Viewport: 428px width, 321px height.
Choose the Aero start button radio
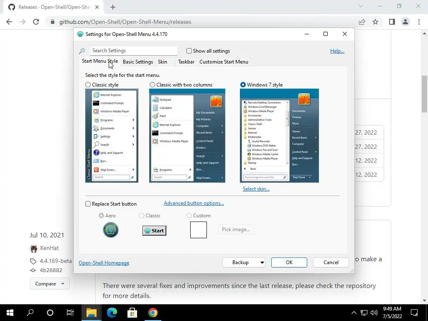[x=101, y=216]
